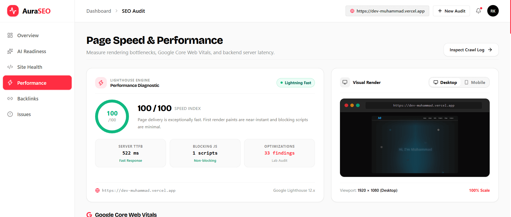Navigate to Backlinks page
511x217 pixels.
(37, 99)
